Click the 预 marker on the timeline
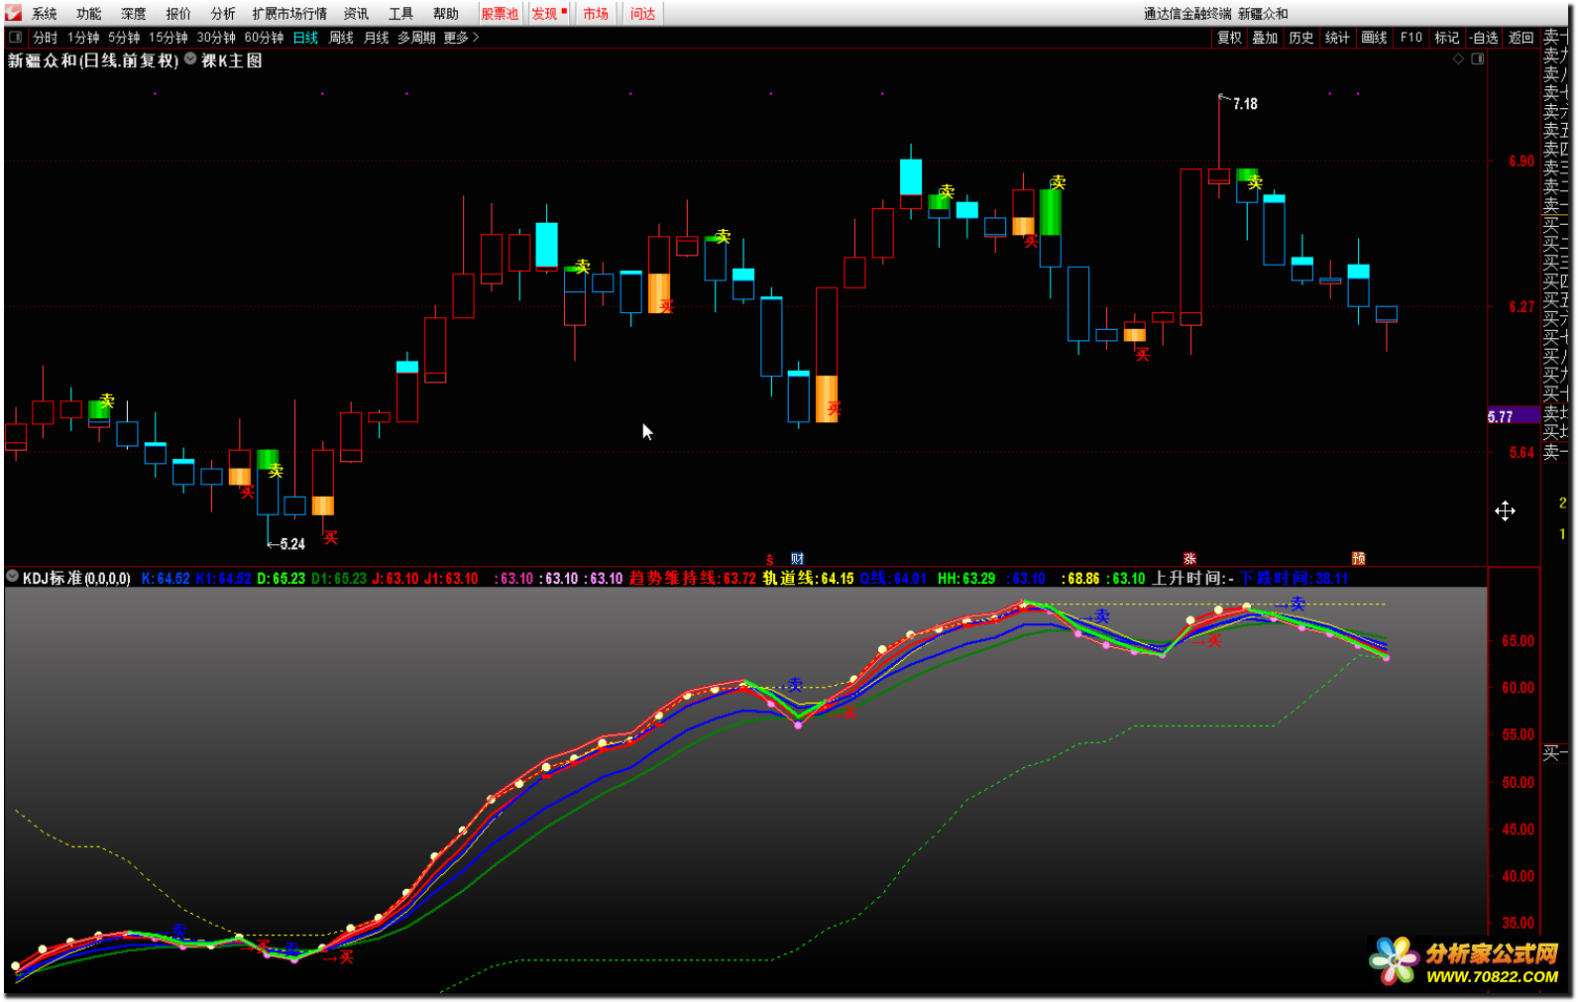Screen dimensions: 1578x1002 tap(1359, 559)
